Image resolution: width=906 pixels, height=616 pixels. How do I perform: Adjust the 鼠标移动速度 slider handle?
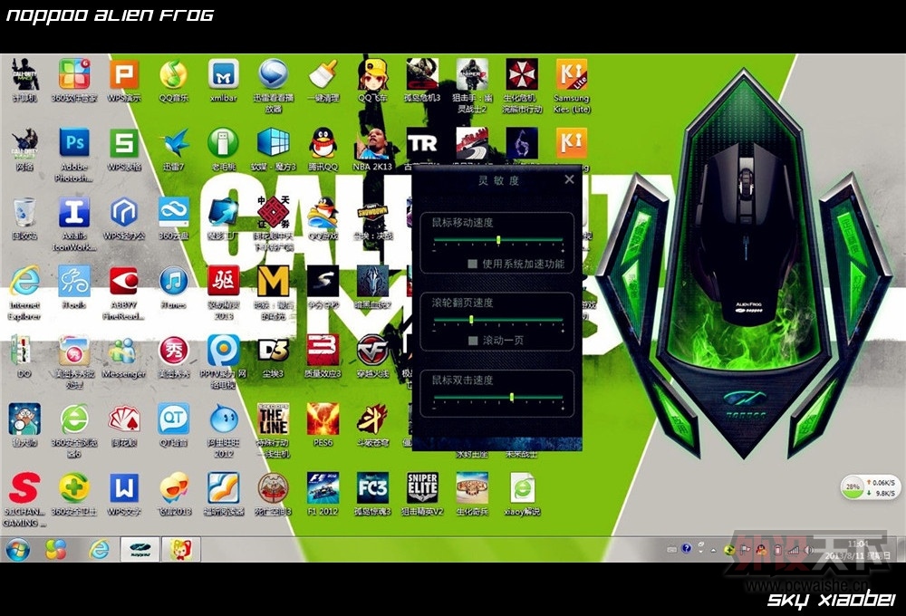[498, 239]
